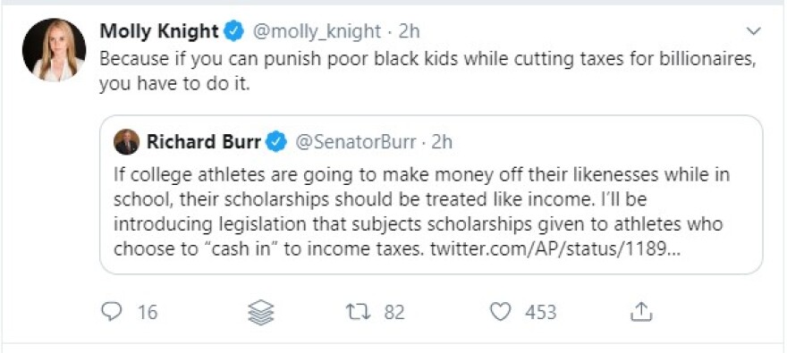787x353 pixels.
Task: Click the 453 likes count
Action: (541, 312)
